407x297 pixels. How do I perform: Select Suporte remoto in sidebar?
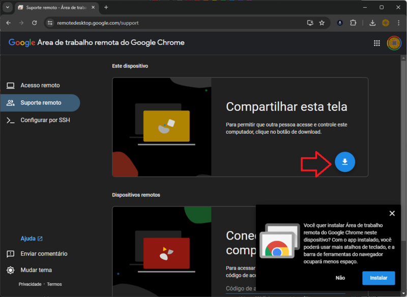(40, 103)
